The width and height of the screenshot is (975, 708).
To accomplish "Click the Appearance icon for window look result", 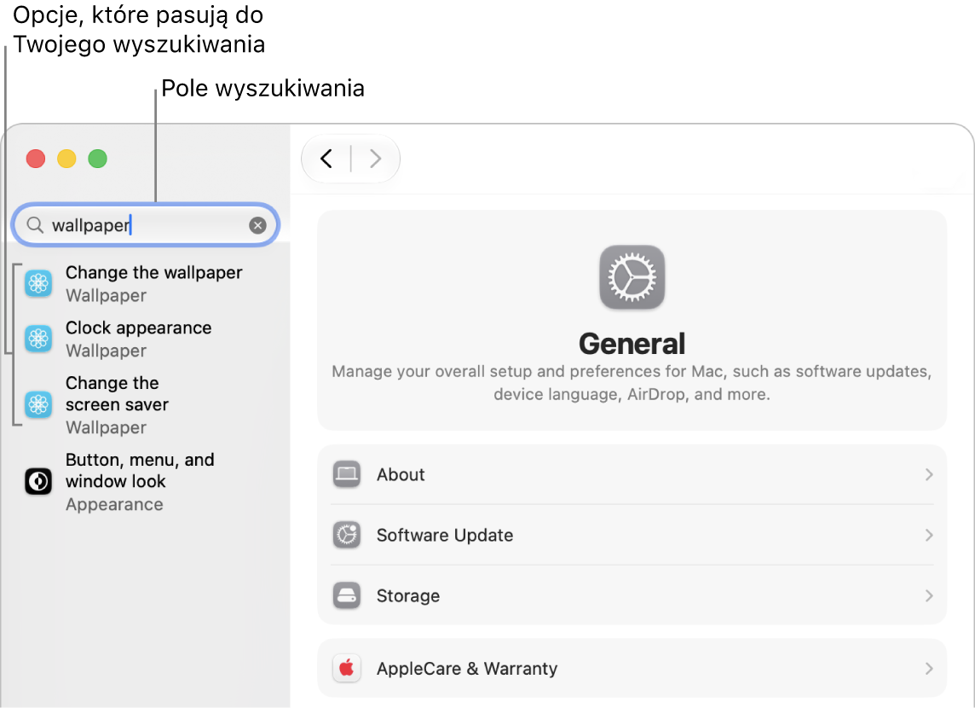I will [x=38, y=482].
